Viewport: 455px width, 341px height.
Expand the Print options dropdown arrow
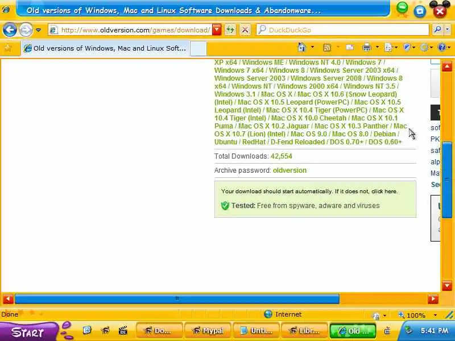point(377,47)
